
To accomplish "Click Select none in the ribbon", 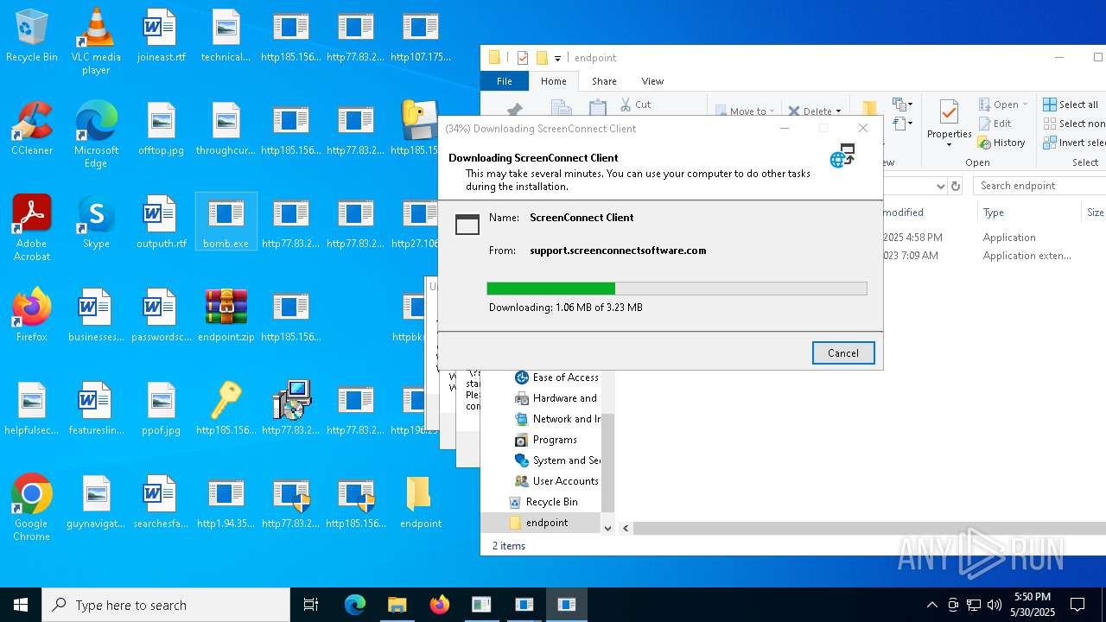I will (x=1074, y=124).
